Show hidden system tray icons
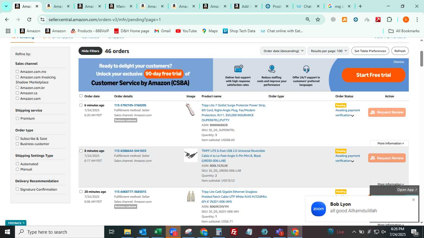Viewport: 424px width, 238px height. tap(354, 232)
